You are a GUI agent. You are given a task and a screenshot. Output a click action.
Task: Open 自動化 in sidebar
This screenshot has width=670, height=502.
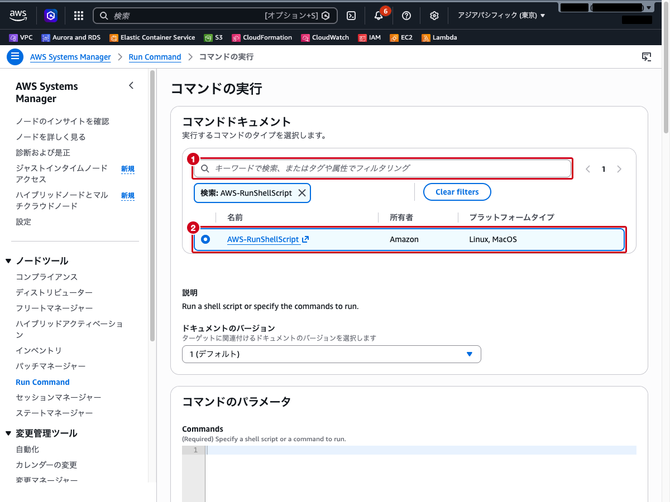(27, 449)
